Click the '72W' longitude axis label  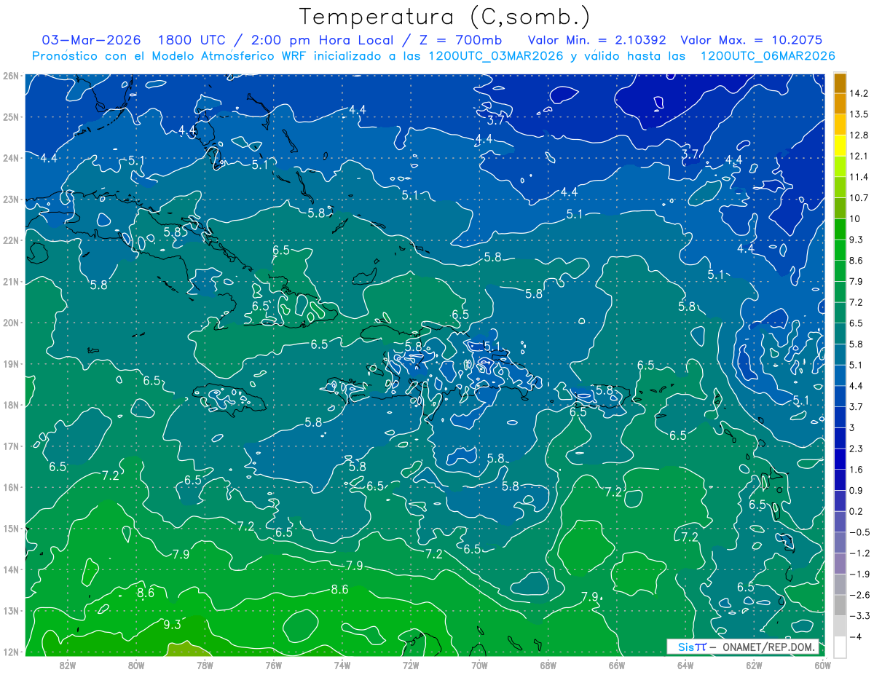tap(411, 665)
